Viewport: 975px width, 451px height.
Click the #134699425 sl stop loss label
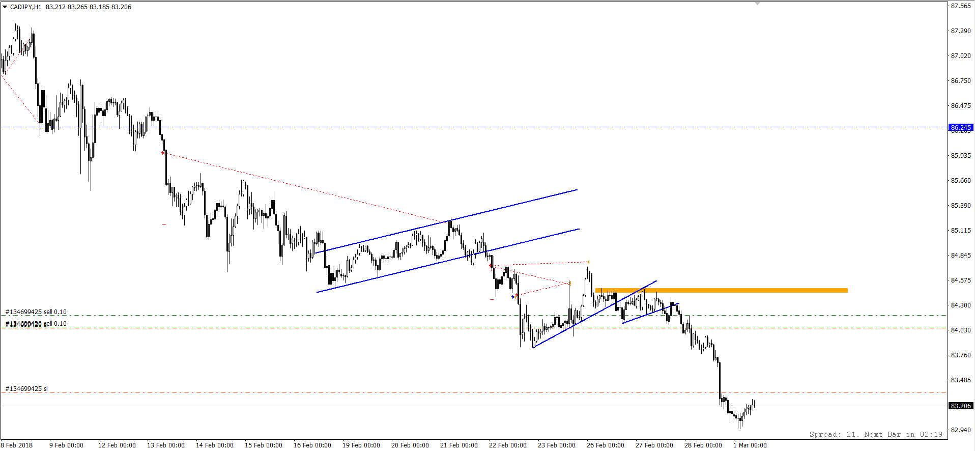pyautogui.click(x=26, y=389)
